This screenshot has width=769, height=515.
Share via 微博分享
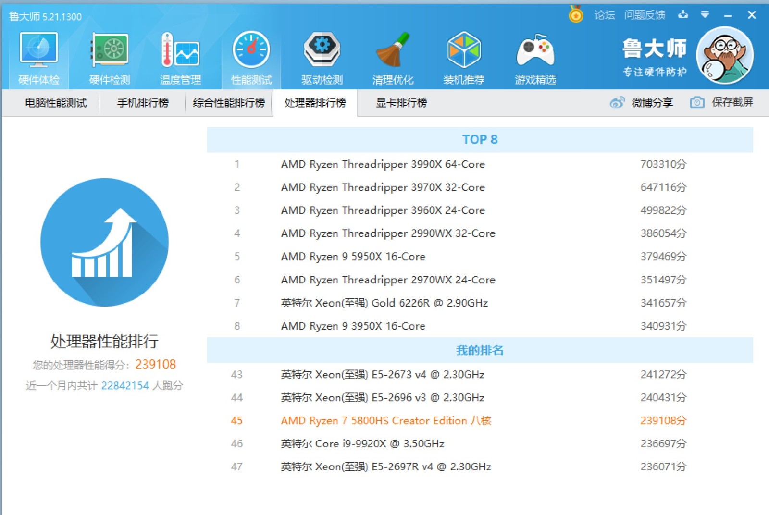(652, 102)
